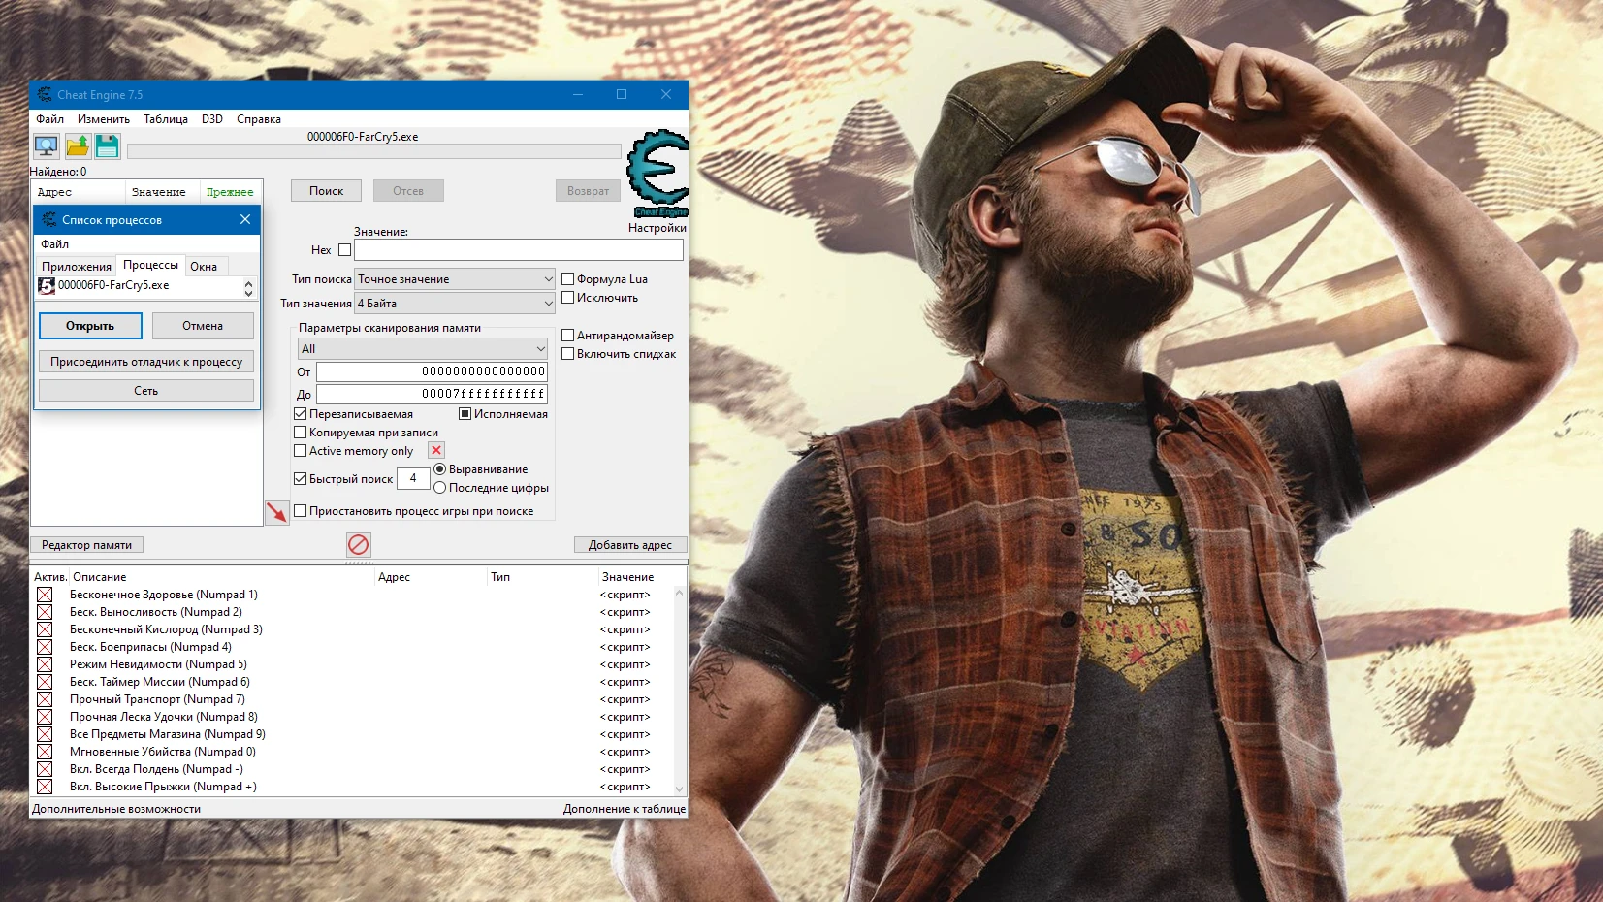Open the Таблица menu

[x=168, y=118]
